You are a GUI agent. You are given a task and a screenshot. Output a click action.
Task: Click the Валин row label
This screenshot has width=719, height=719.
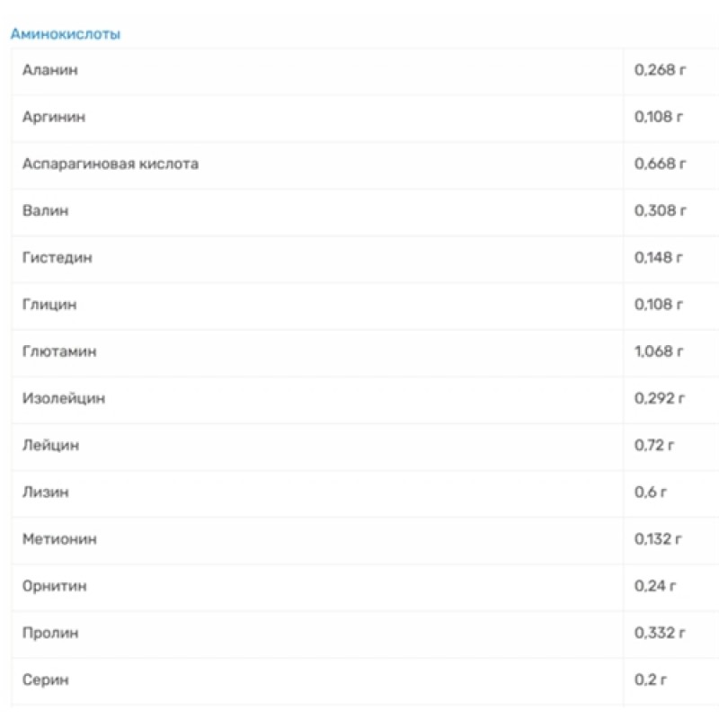point(45,210)
